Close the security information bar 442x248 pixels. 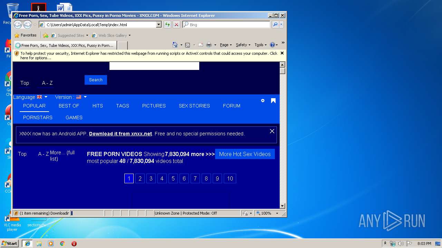tap(282, 53)
